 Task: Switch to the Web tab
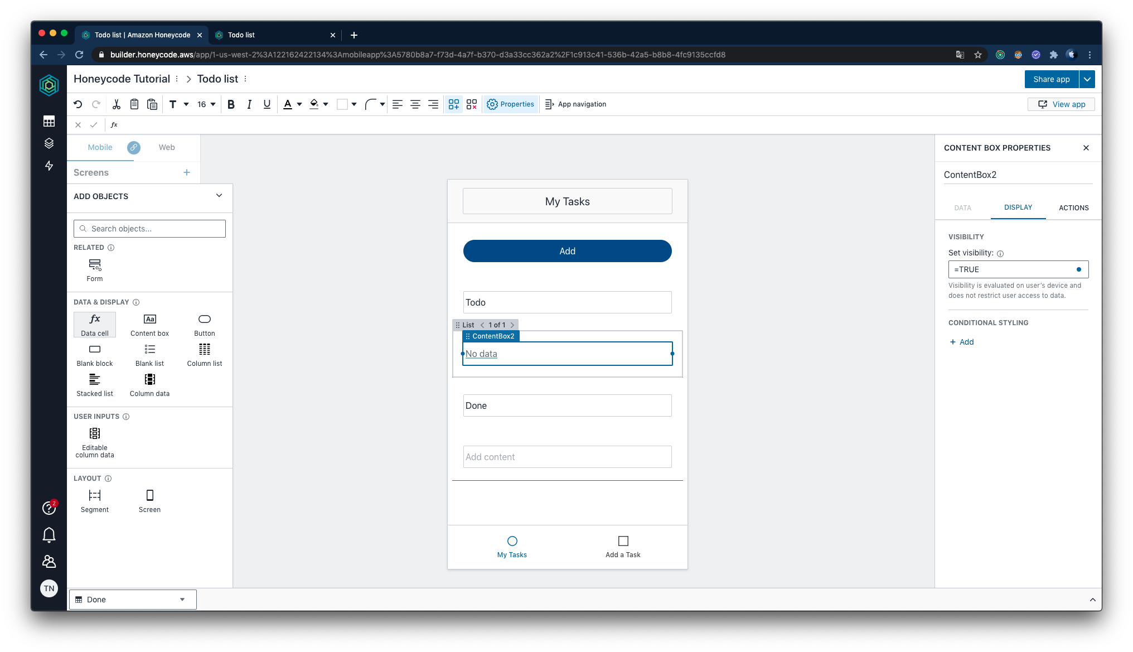pos(167,147)
